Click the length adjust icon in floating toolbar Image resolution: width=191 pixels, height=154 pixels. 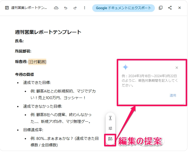(110, 118)
